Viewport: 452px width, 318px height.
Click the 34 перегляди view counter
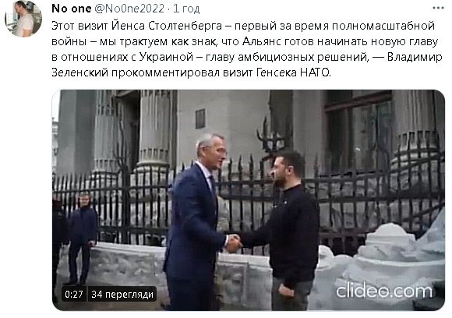pyautogui.click(x=122, y=294)
